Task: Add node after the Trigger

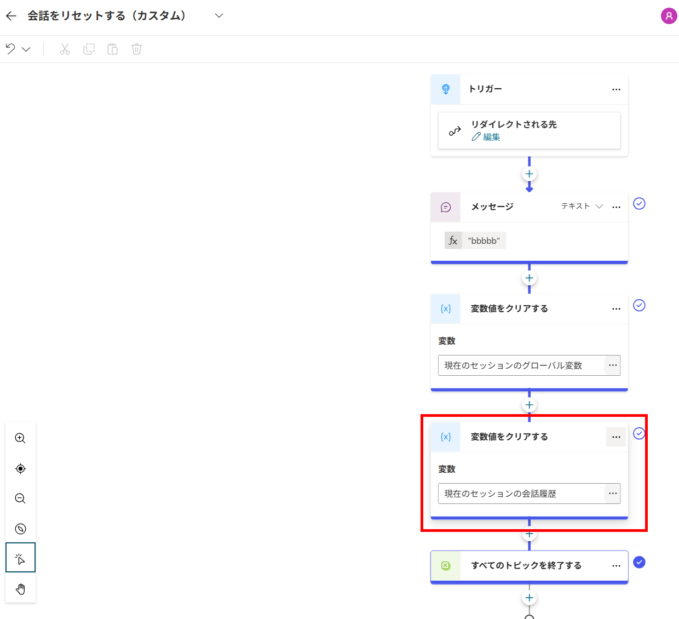Action: 529,174
